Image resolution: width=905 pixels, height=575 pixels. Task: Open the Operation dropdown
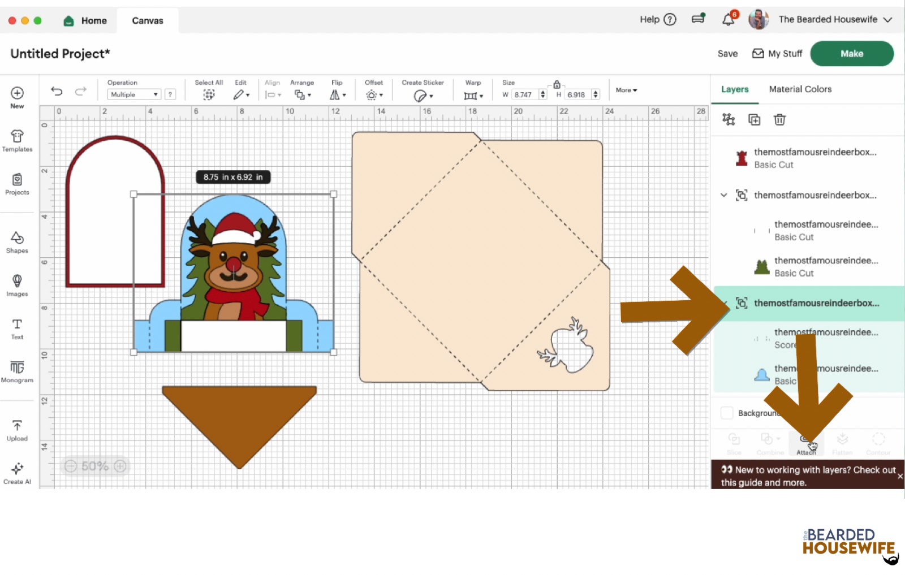pyautogui.click(x=134, y=94)
